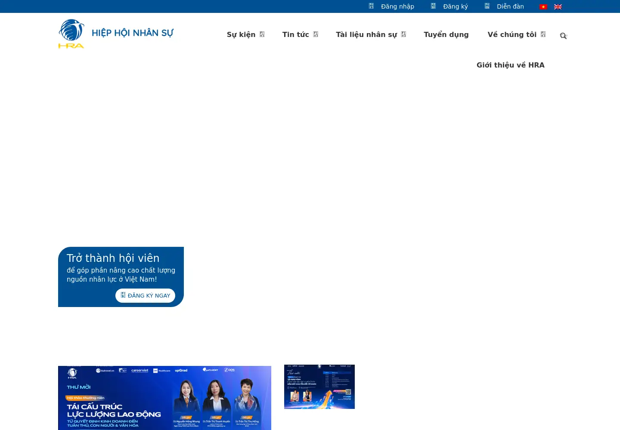
Task: Click the icon beside Diễn đàn
Action: (487, 6)
